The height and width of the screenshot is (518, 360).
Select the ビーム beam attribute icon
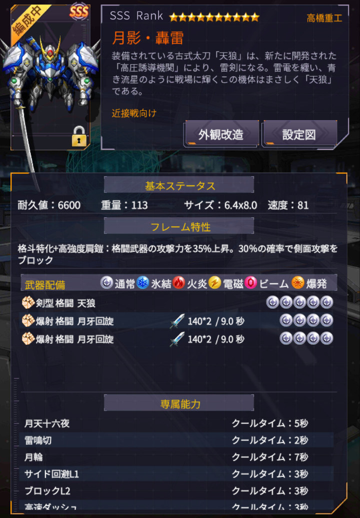pyautogui.click(x=251, y=283)
